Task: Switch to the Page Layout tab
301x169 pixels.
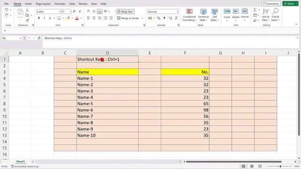Action: coord(43,4)
